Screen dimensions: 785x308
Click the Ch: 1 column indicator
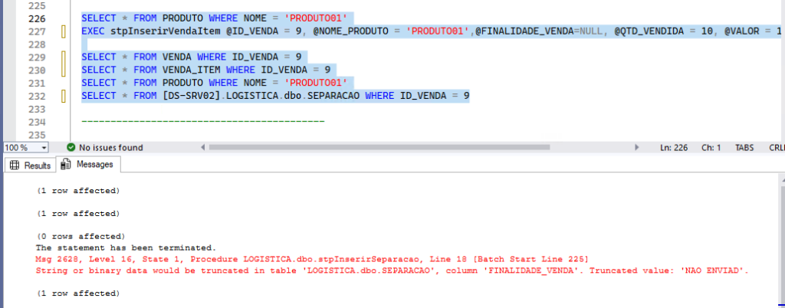pyautogui.click(x=711, y=147)
